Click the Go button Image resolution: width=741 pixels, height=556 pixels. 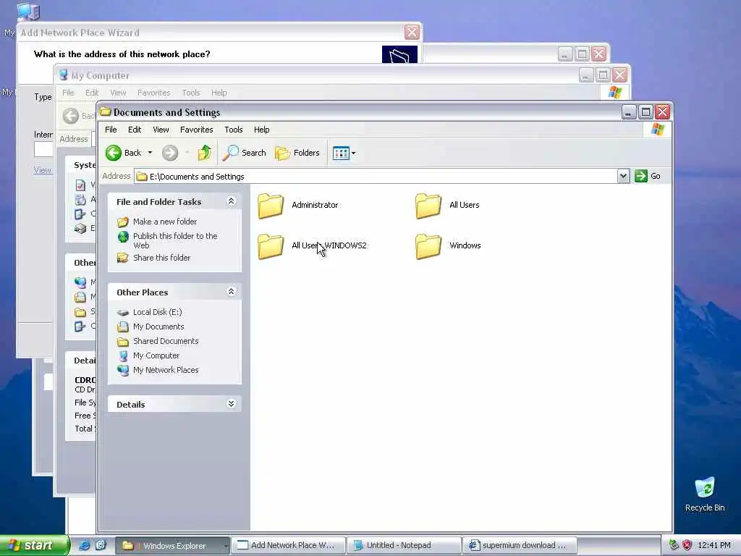(x=648, y=176)
